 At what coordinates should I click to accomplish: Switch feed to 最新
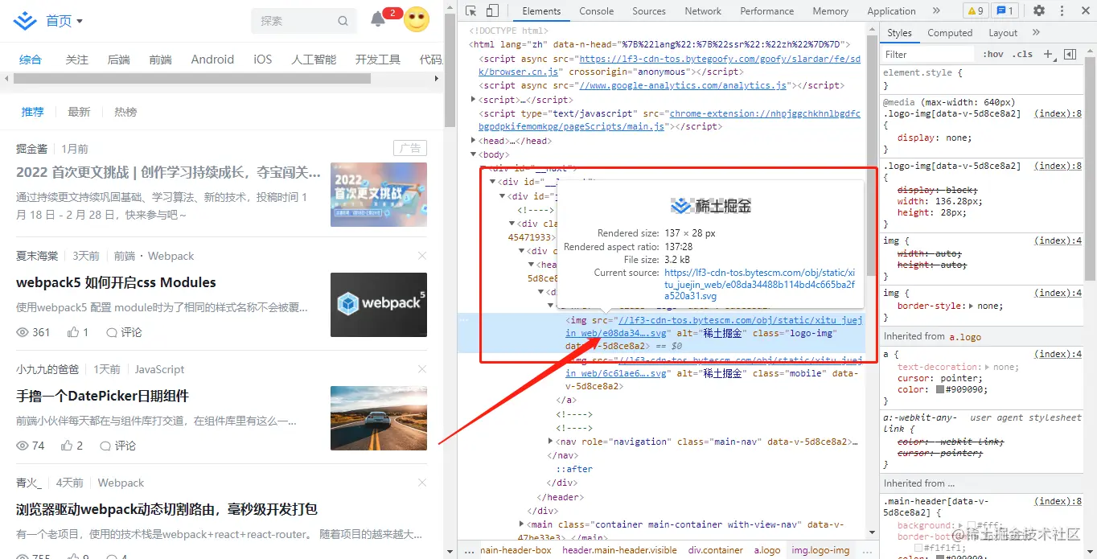[x=79, y=112]
